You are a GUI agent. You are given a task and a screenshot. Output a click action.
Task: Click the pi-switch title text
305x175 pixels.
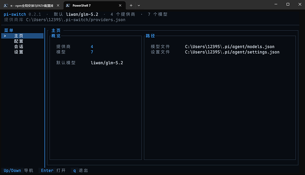15,15
